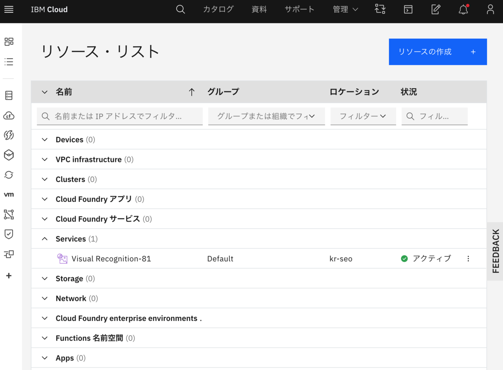Open VPC Infrastructure network icon in the sidebar
Viewport: 503px width, 370px height.
pyautogui.click(x=9, y=214)
